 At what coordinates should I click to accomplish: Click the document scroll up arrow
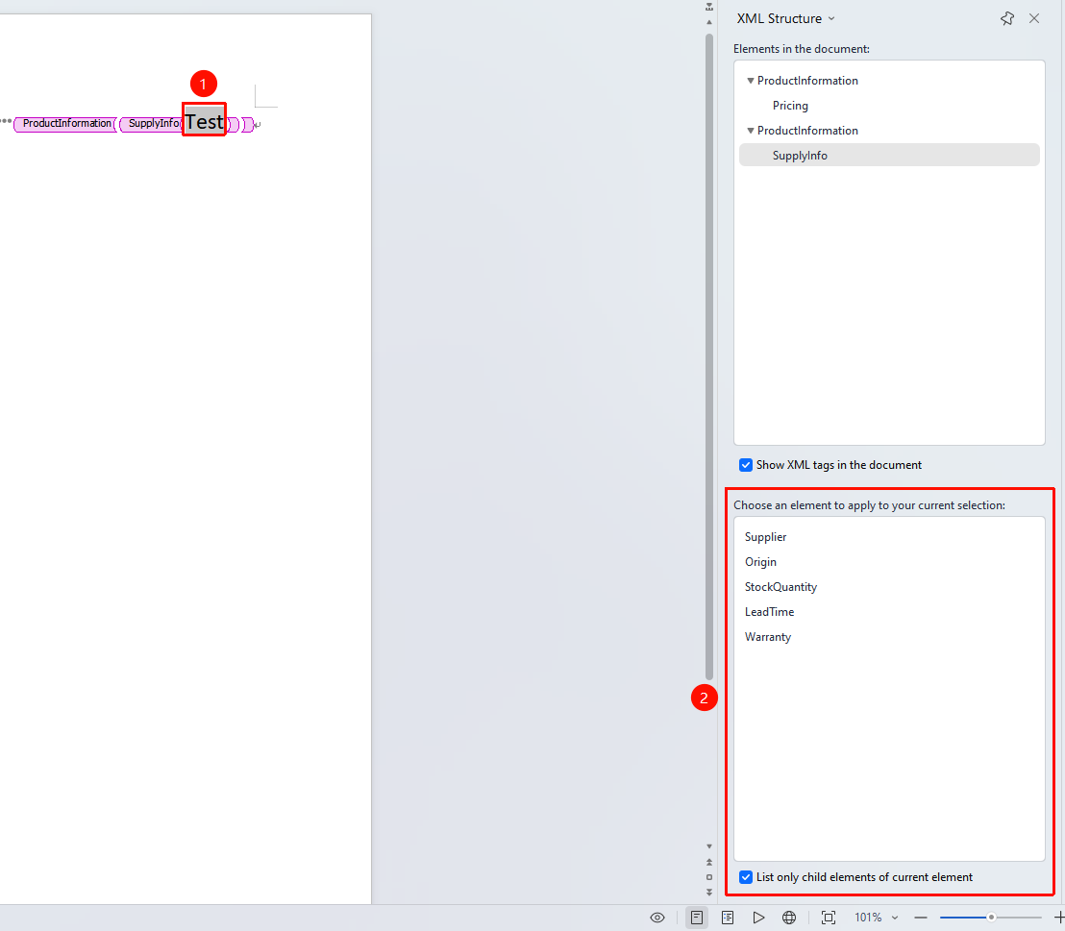pos(709,22)
